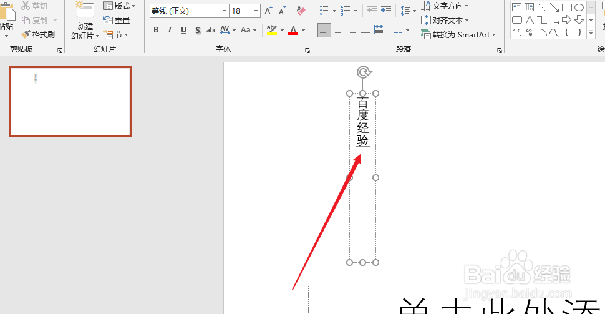The image size is (605, 314).
Task: Select the arrow line shape
Action: tap(554, 7)
